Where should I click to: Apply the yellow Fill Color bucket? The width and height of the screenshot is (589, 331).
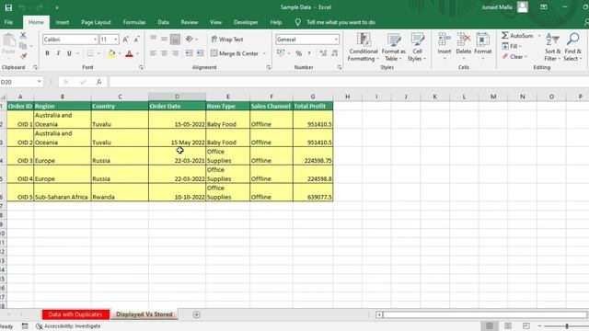[x=111, y=53]
